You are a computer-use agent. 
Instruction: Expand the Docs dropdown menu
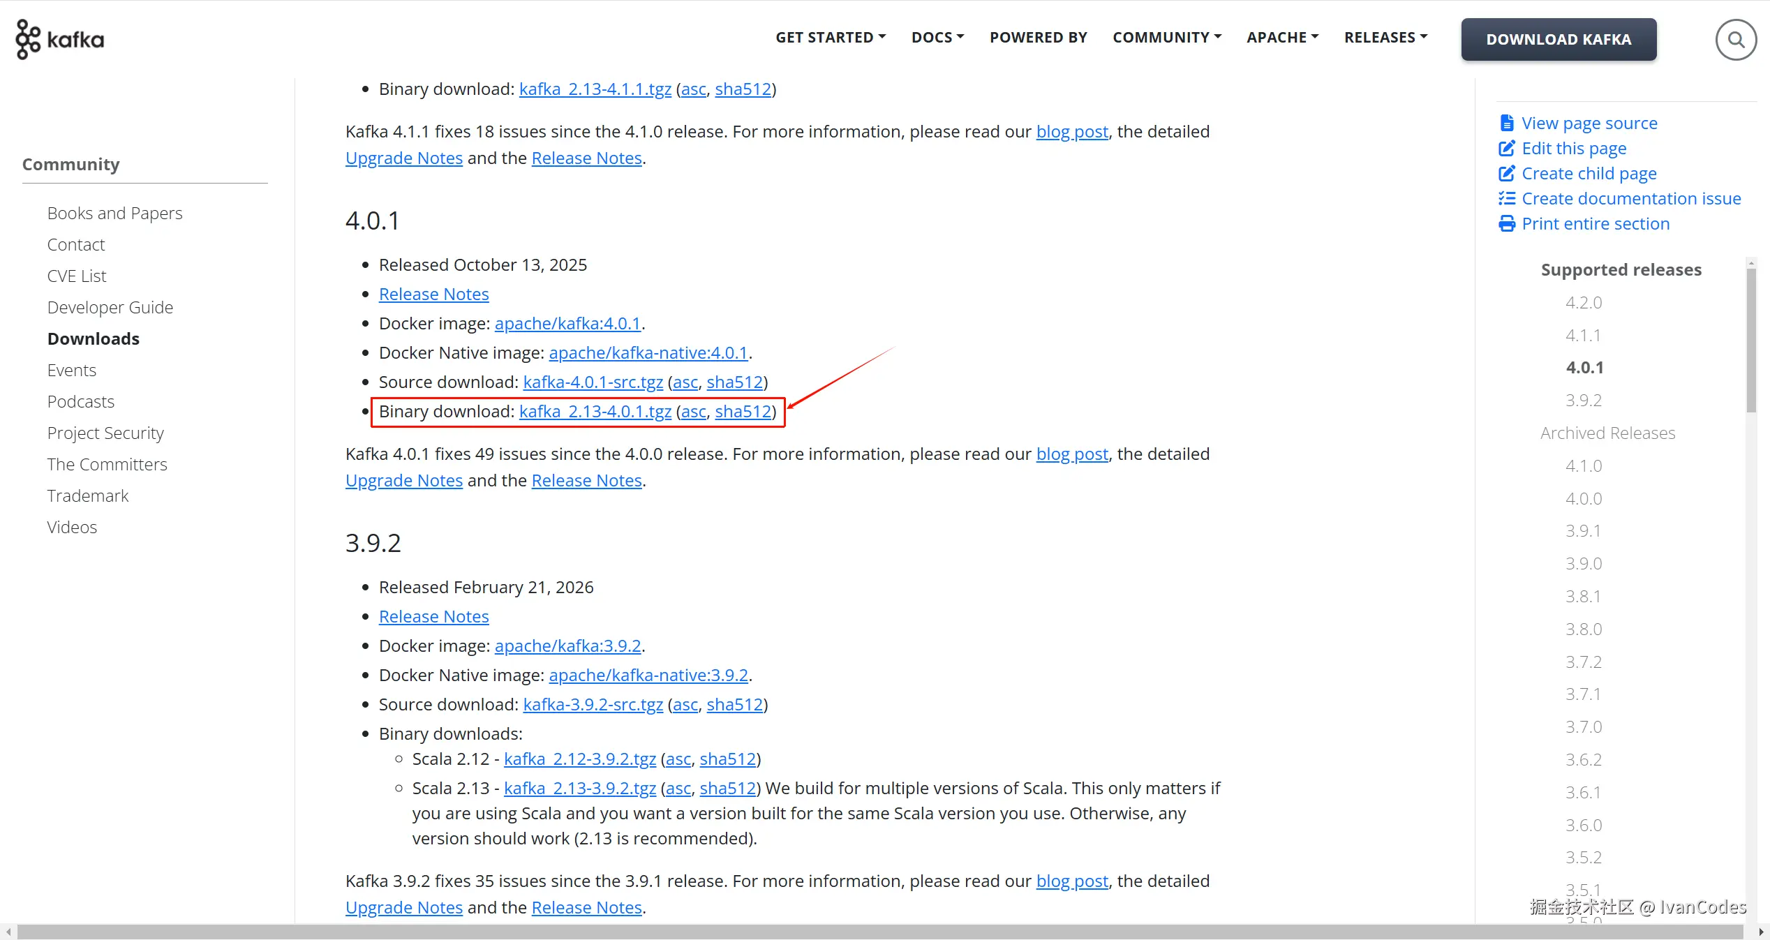tap(937, 38)
